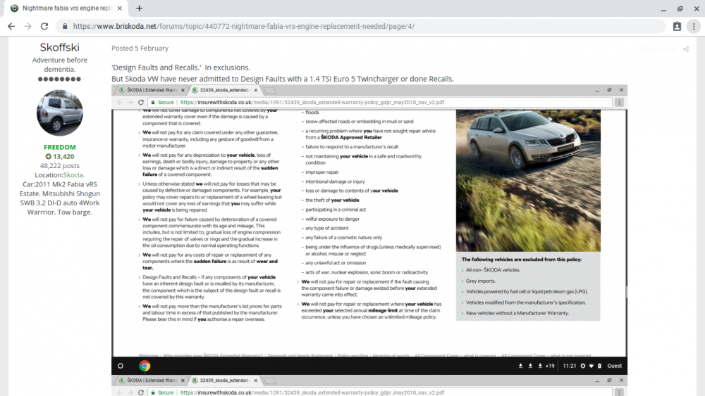Open the FREEDOM member group link
The image size is (705, 396).
tap(60, 147)
